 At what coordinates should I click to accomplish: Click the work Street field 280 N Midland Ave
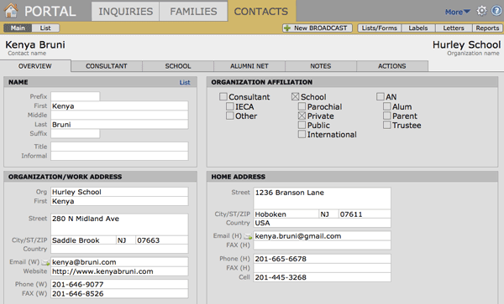[x=119, y=224]
